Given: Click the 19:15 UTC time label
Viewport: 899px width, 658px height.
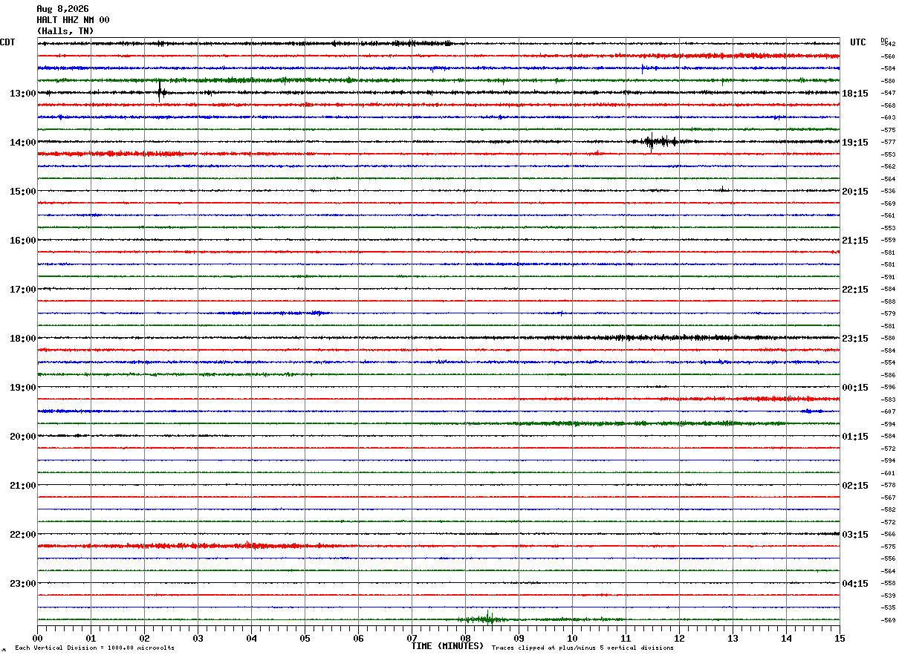Looking at the screenshot, I should click(855, 143).
